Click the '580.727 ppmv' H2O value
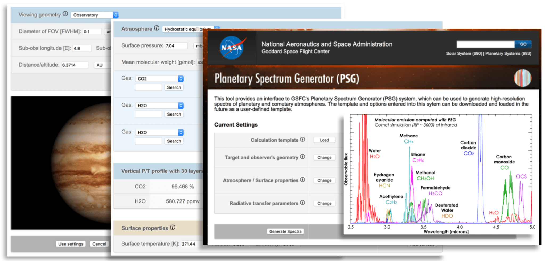545x261 pixels. point(183,201)
